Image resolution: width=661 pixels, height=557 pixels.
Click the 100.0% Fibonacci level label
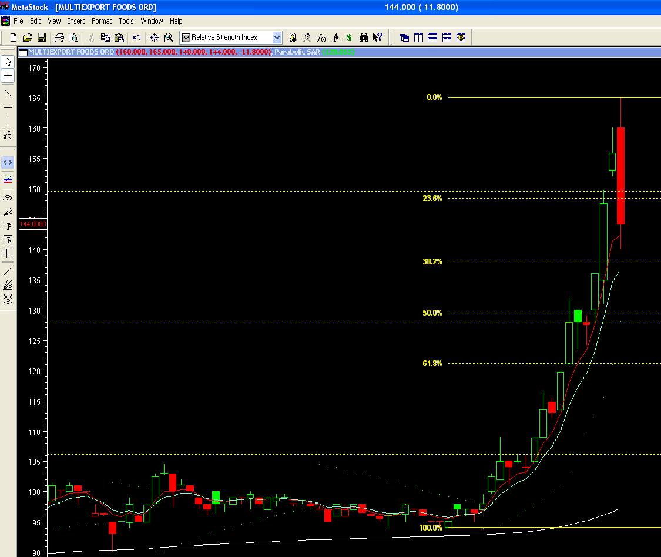tap(431, 528)
